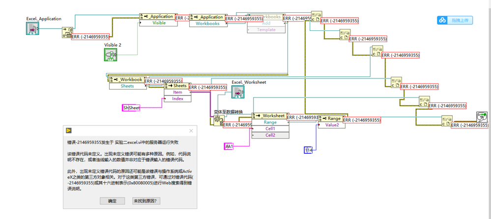Click the Simple Error Handler icon
This screenshot has width=491, height=219.
tap(482, 117)
